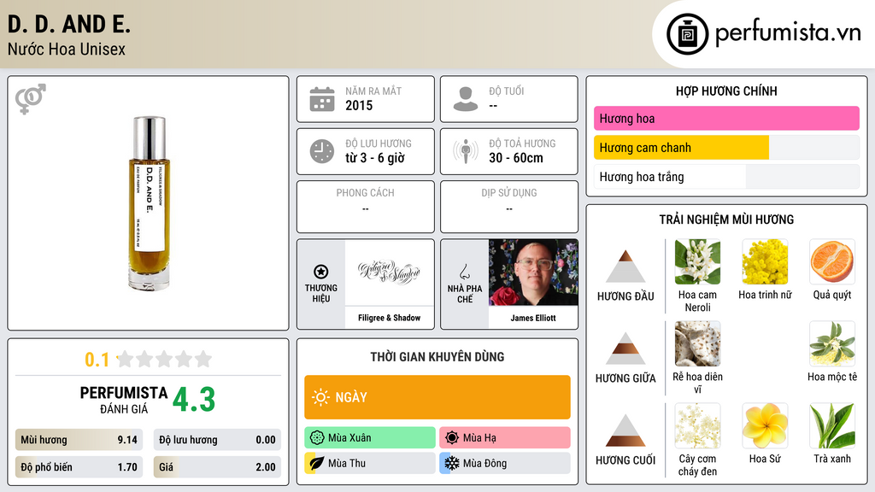Click the Dịp sử dụng info box
The height and width of the screenshot is (492, 875).
click(509, 207)
